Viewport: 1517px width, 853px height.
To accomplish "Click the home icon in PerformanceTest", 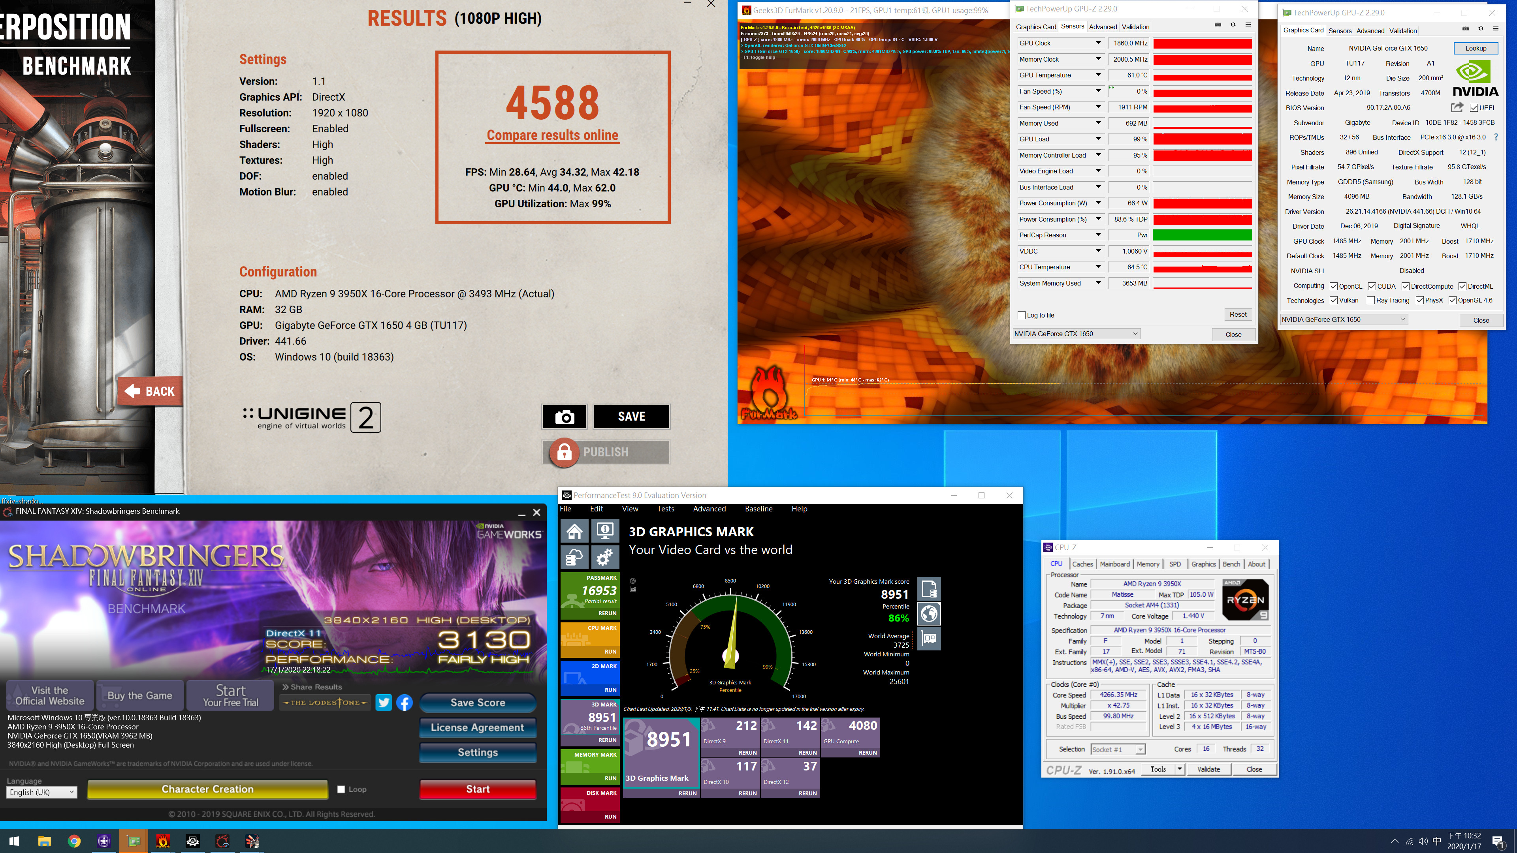I will (x=575, y=531).
